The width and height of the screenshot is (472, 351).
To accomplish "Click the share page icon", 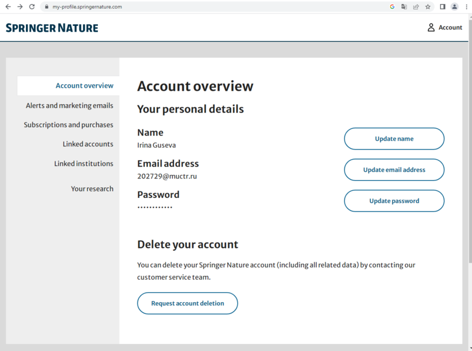I will coord(416,7).
